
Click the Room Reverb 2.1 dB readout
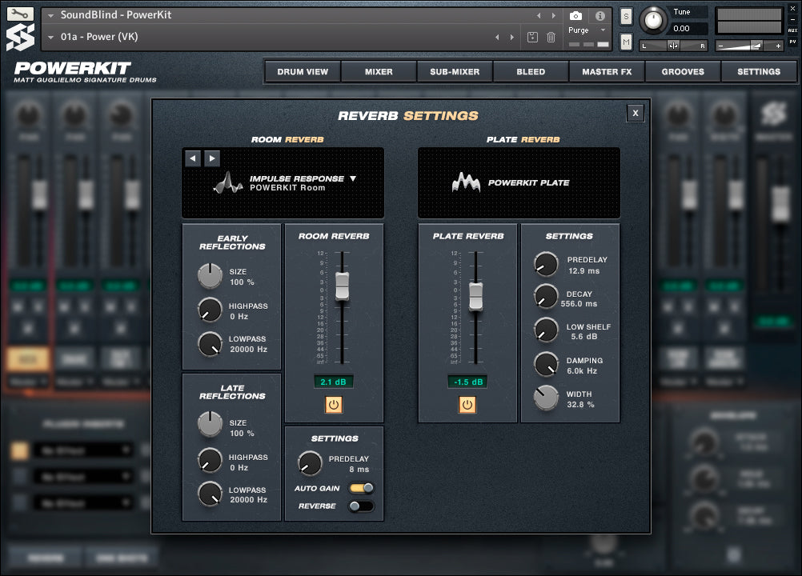click(333, 382)
